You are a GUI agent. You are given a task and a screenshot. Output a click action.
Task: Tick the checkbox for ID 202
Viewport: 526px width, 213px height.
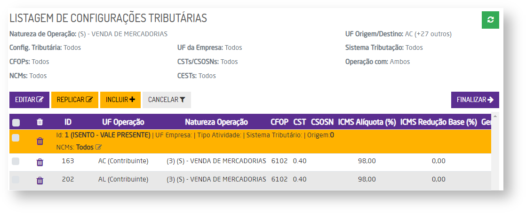tap(16, 180)
